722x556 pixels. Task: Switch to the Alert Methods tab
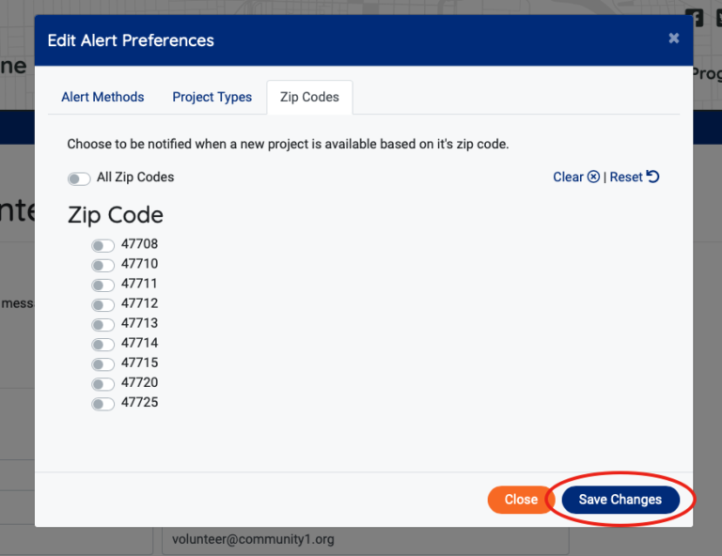coord(102,97)
